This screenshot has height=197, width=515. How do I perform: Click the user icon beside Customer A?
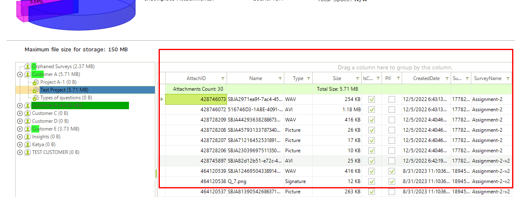(x=28, y=74)
